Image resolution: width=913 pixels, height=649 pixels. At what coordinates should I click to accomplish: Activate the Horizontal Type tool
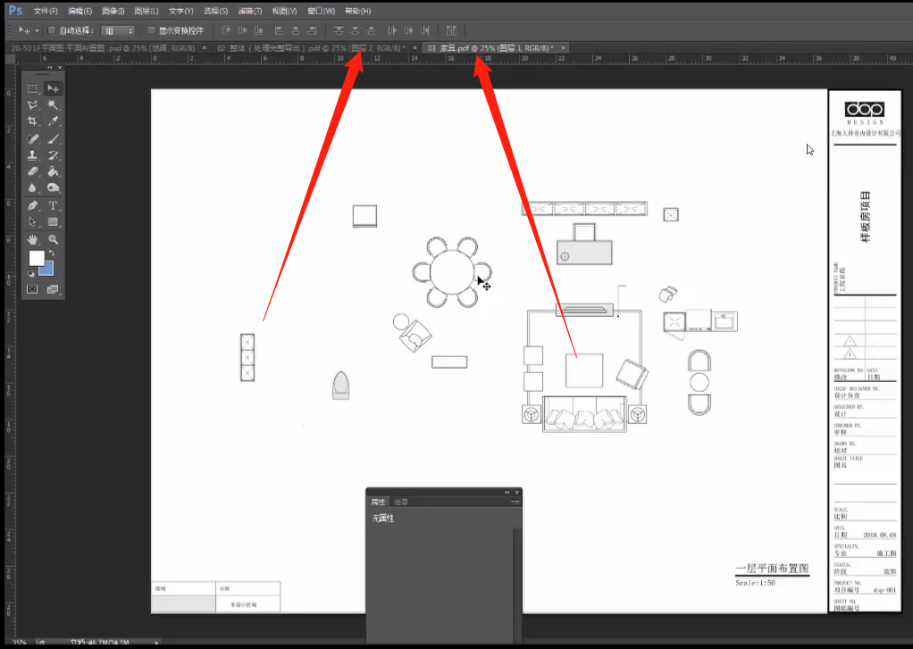(x=53, y=205)
